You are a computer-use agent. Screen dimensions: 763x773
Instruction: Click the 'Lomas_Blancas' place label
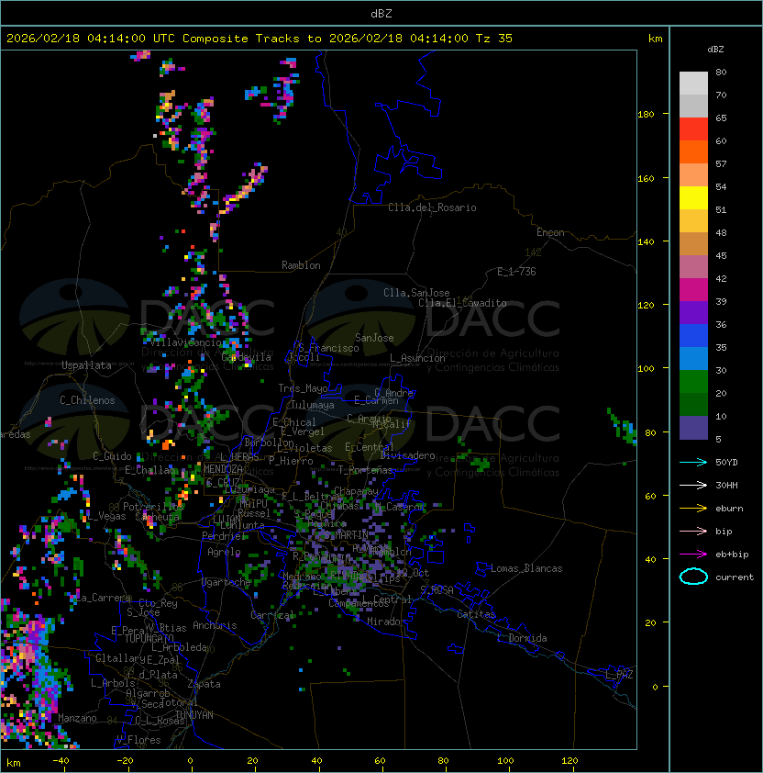[526, 568]
